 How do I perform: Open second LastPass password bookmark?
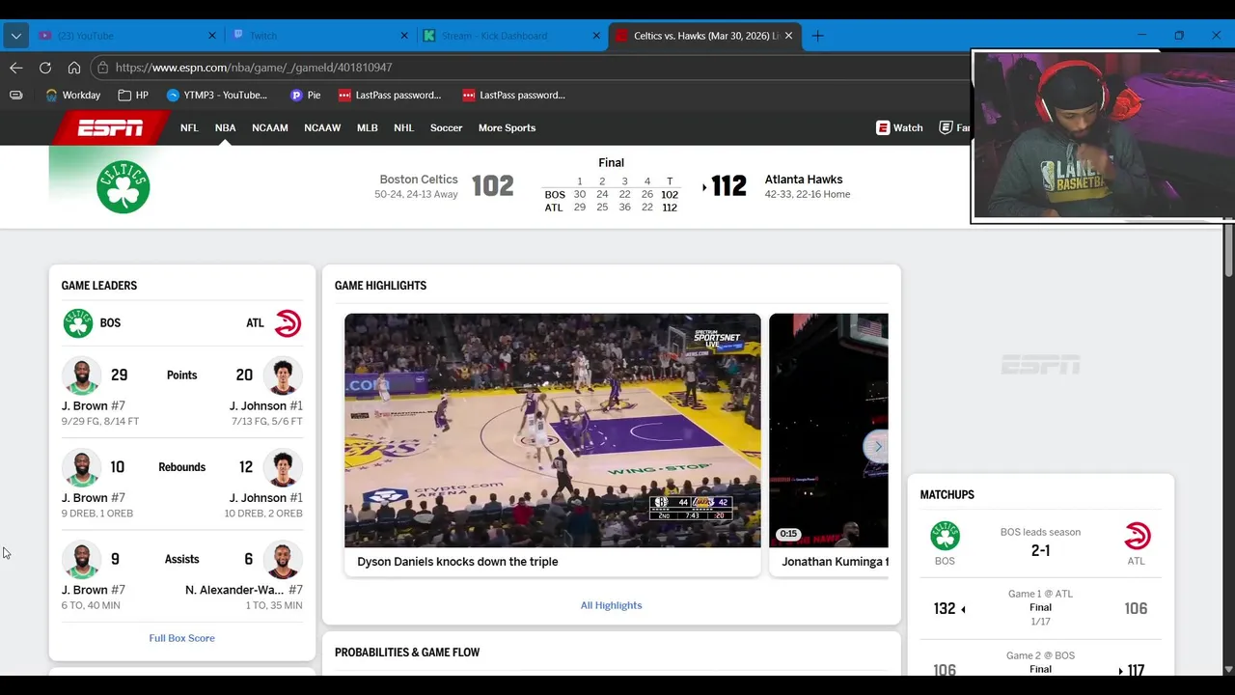coord(513,95)
